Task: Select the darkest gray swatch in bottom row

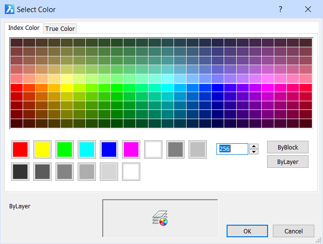Action: (20, 172)
